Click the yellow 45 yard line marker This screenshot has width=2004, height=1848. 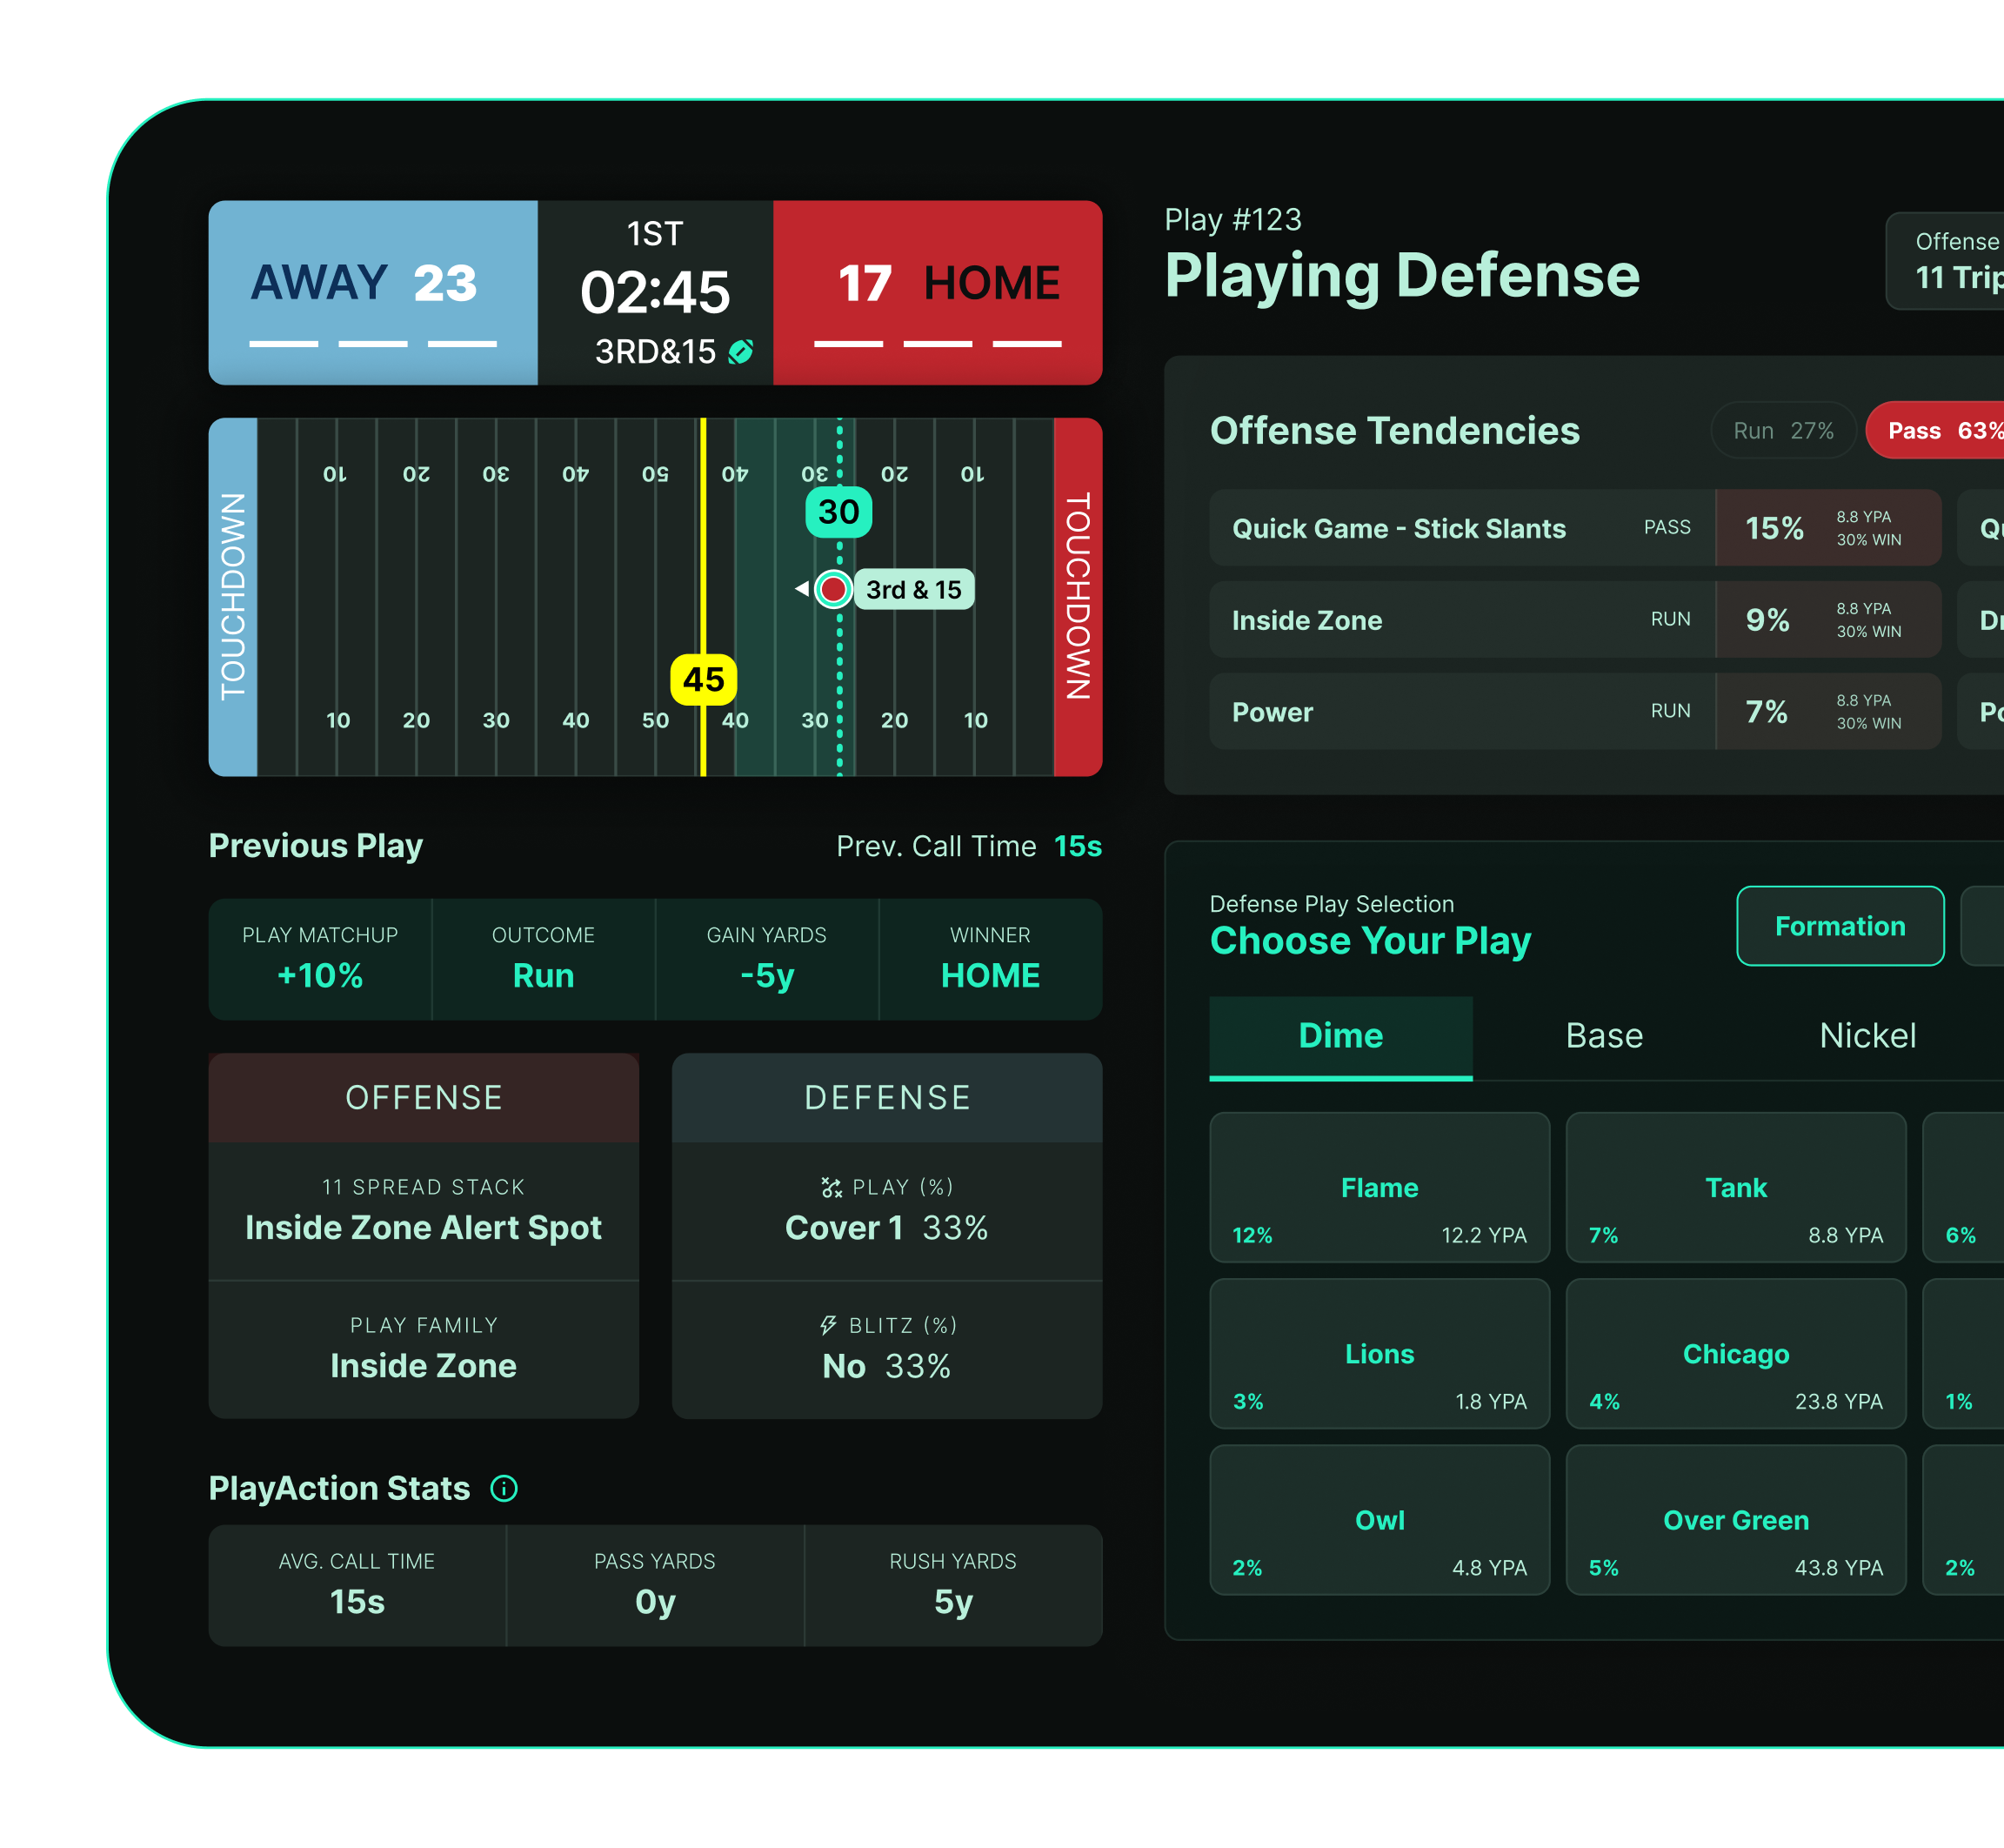pyautogui.click(x=703, y=680)
